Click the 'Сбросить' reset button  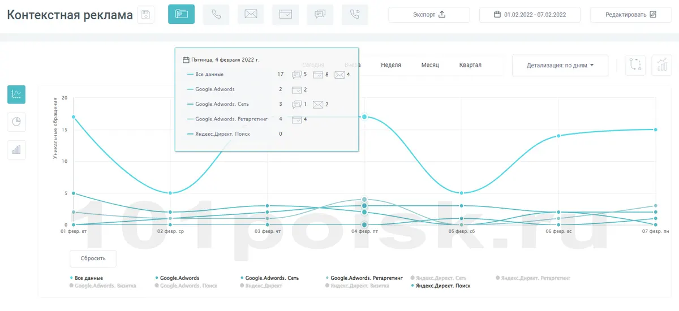pyautogui.click(x=93, y=258)
